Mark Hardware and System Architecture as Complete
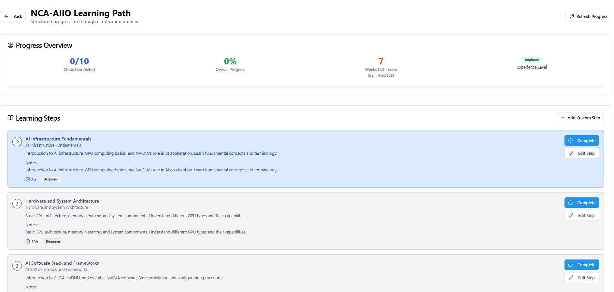614x292 pixels. (581, 203)
